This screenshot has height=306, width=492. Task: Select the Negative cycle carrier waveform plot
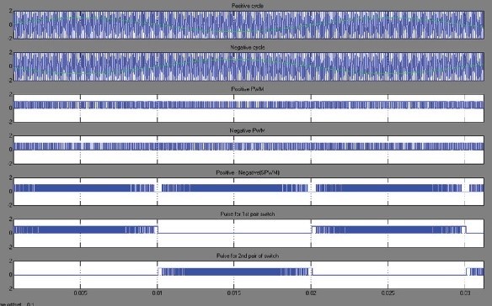coord(249,66)
